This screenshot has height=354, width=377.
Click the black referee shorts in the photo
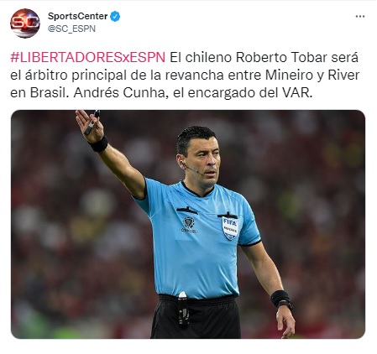tap(196, 317)
